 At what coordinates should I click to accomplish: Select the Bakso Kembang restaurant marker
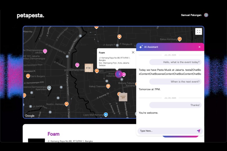[x=179, y=39]
